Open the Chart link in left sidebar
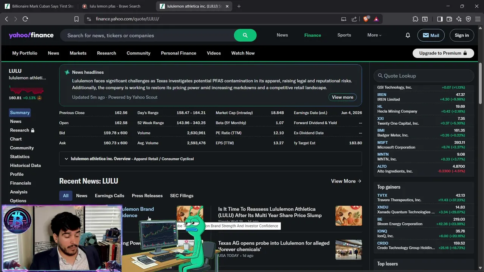 pyautogui.click(x=16, y=139)
